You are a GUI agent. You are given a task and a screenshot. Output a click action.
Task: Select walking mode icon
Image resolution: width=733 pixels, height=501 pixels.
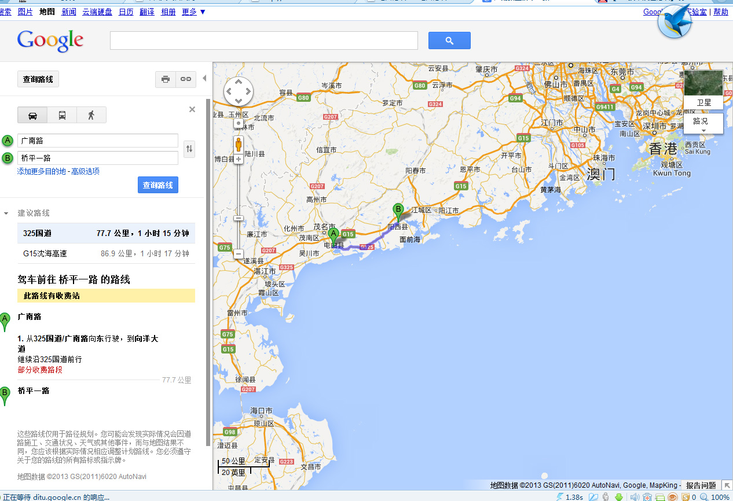point(91,115)
